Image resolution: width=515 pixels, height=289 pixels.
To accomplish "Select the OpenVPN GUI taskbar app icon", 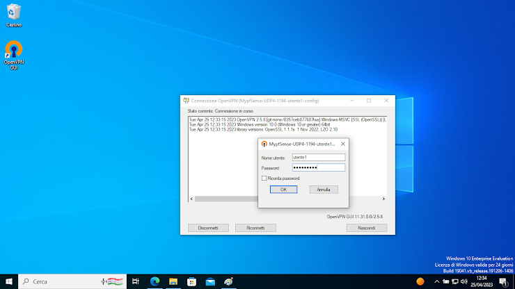I will point(228,281).
